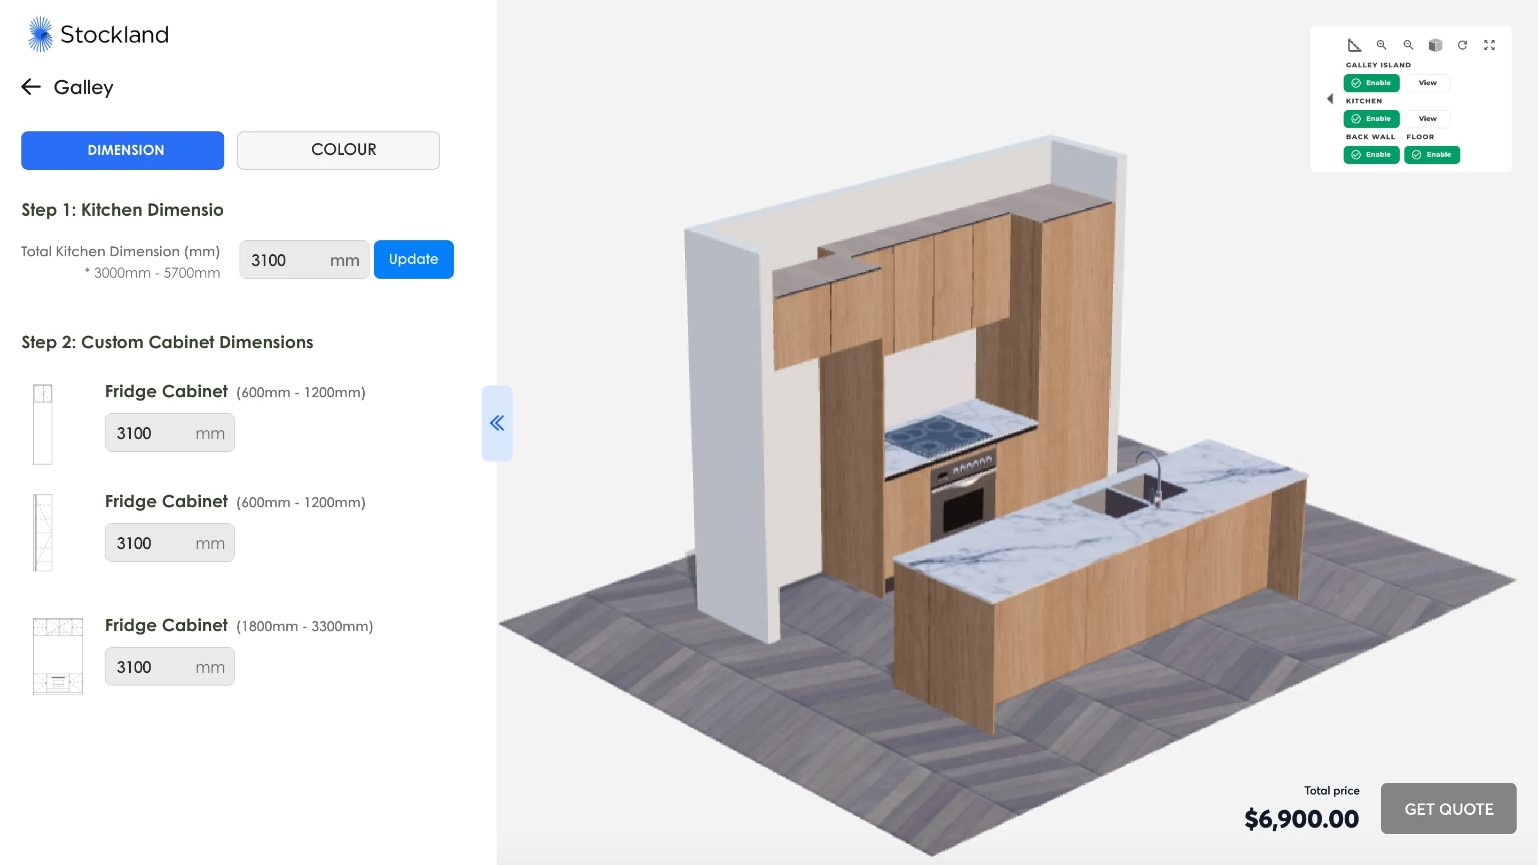The image size is (1538, 865).
Task: Collapse the left sidebar with double chevron
Action: coord(497,423)
